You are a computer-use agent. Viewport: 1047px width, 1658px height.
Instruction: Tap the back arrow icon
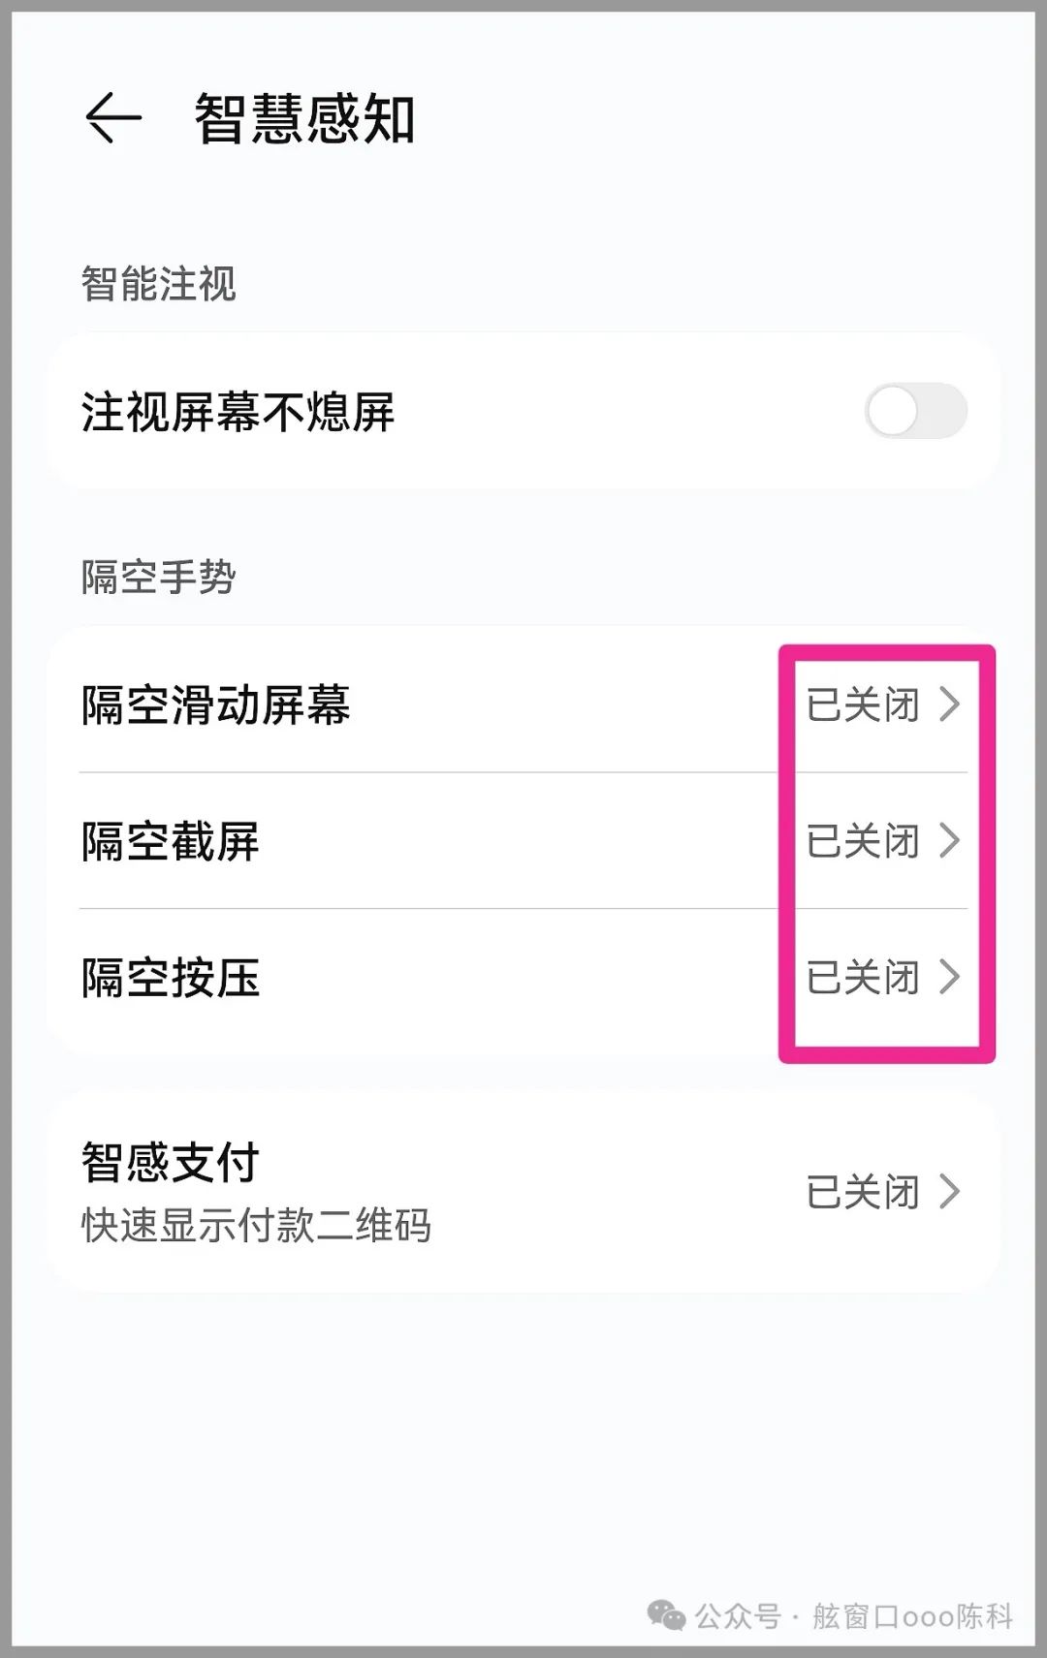tap(113, 118)
